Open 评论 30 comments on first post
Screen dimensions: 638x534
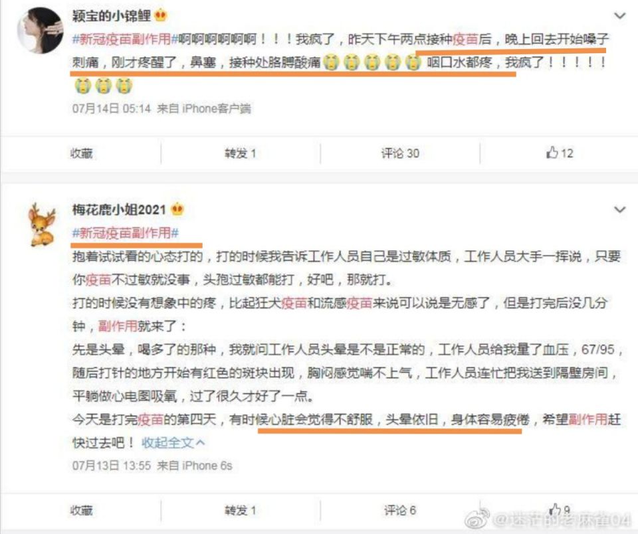click(400, 153)
